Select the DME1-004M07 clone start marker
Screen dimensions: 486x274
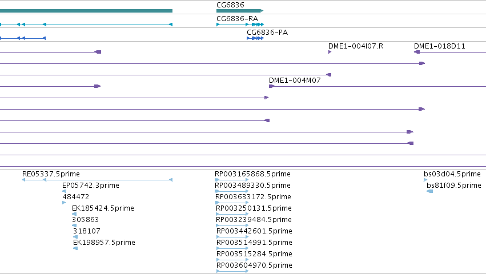pyautogui.click(x=271, y=86)
